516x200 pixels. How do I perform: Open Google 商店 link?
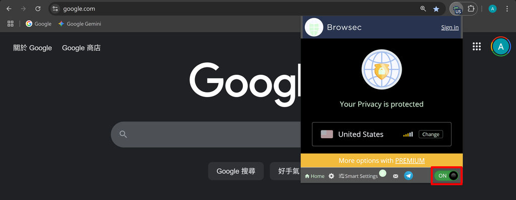81,48
